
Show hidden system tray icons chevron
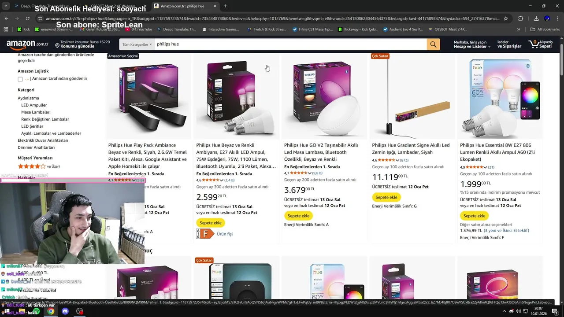coord(504,311)
